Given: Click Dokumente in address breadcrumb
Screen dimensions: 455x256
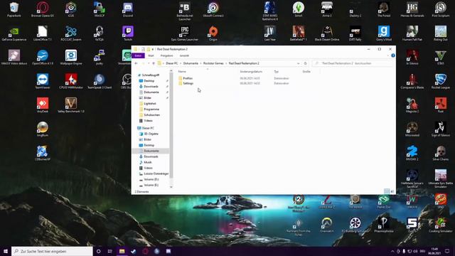Looking at the screenshot, I should [x=191, y=63].
